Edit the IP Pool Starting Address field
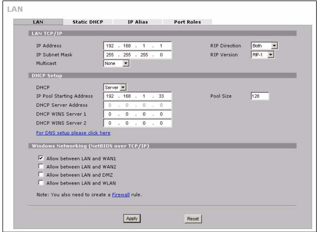Image resolution: width=317 pixels, height=232 pixels. [137, 96]
